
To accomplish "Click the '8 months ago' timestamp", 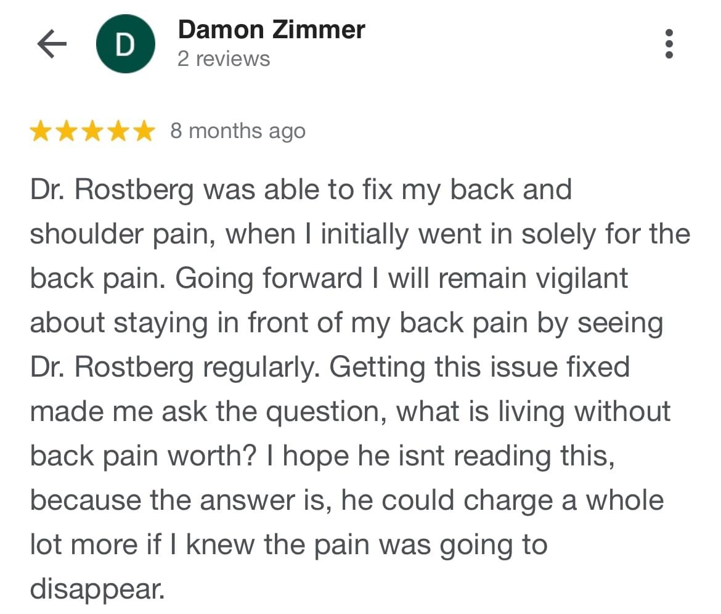I will 238,131.
